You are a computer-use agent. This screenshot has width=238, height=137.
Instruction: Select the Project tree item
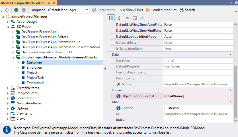[x=32, y=73]
